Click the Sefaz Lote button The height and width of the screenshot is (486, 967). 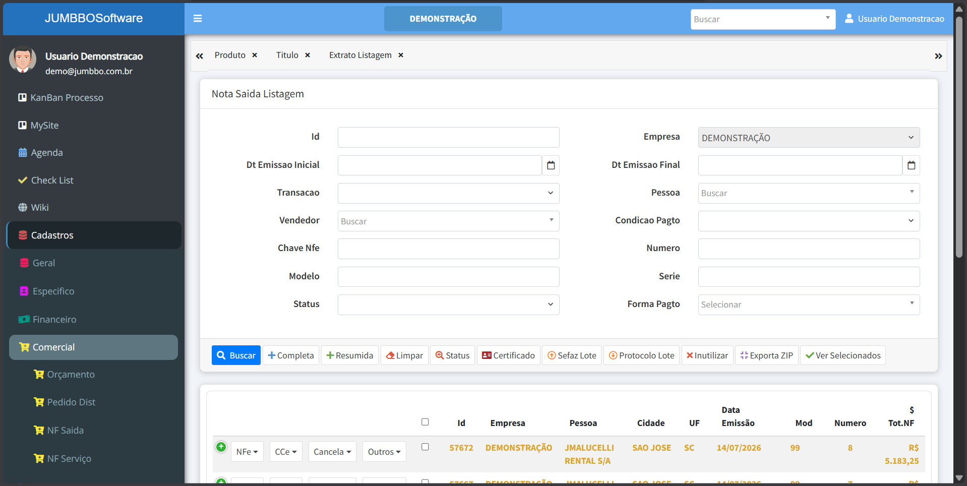point(572,355)
